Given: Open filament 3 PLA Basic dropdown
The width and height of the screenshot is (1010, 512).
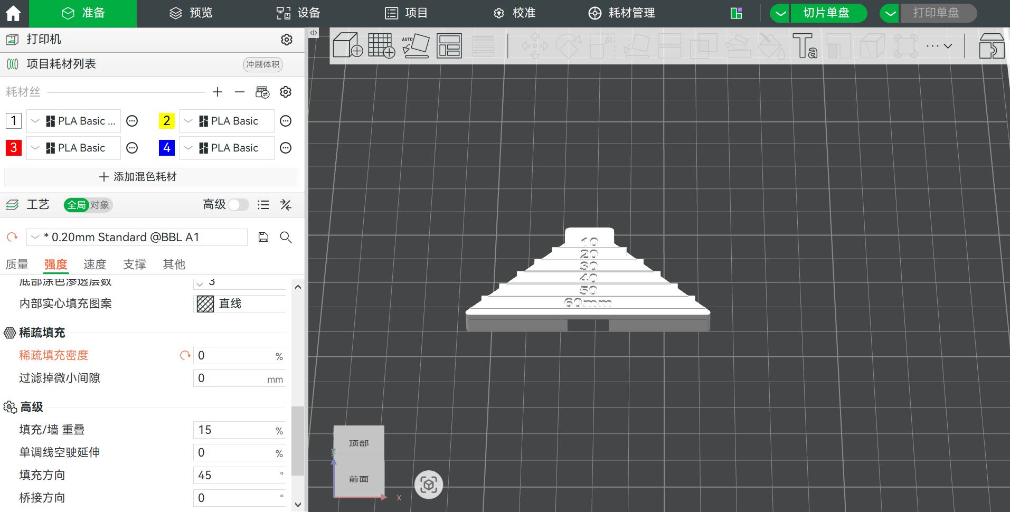Looking at the screenshot, I should pos(74,148).
